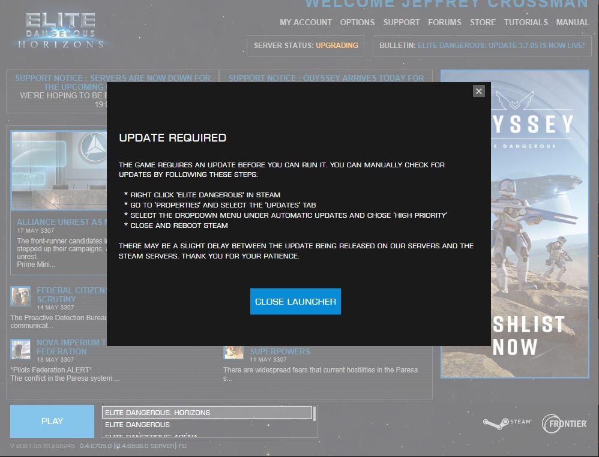Open Tutorials
The image size is (599, 457).
pyautogui.click(x=526, y=23)
